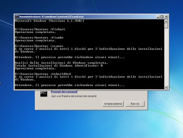Screen dimensions: 183x138
Task: Click 'Apri una finestra del prompt dei comandi' description
Action: coord(74,96)
